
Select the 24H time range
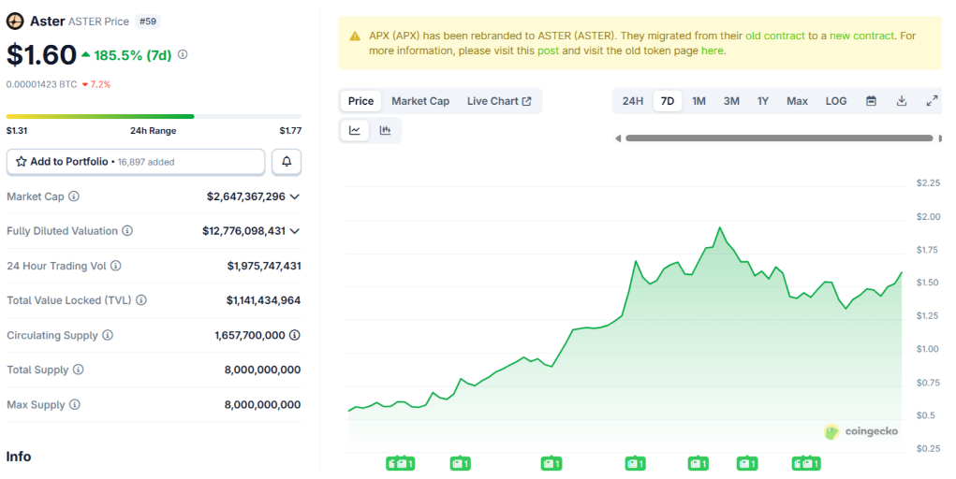(x=633, y=101)
